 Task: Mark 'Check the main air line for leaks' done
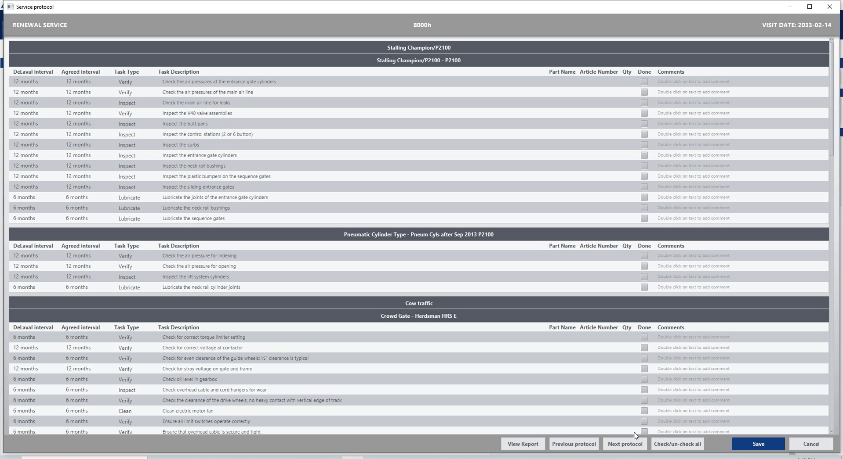pyautogui.click(x=644, y=103)
